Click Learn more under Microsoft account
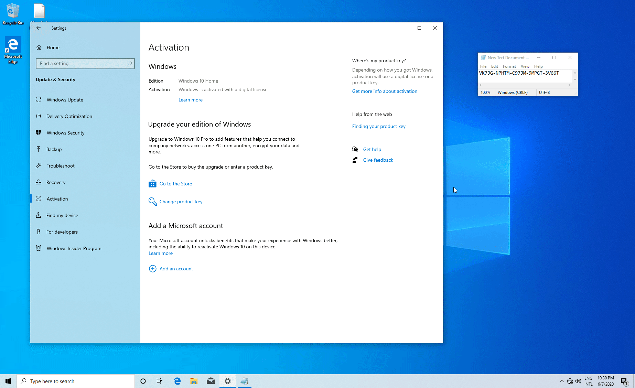The height and width of the screenshot is (388, 635). tap(161, 253)
